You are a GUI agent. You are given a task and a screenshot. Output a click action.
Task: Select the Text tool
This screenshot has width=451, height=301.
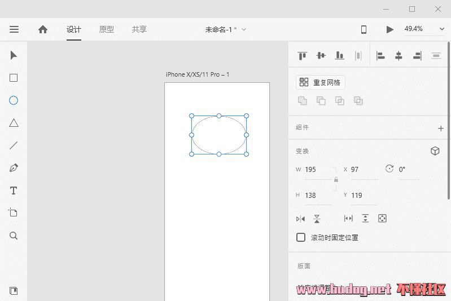pos(14,191)
